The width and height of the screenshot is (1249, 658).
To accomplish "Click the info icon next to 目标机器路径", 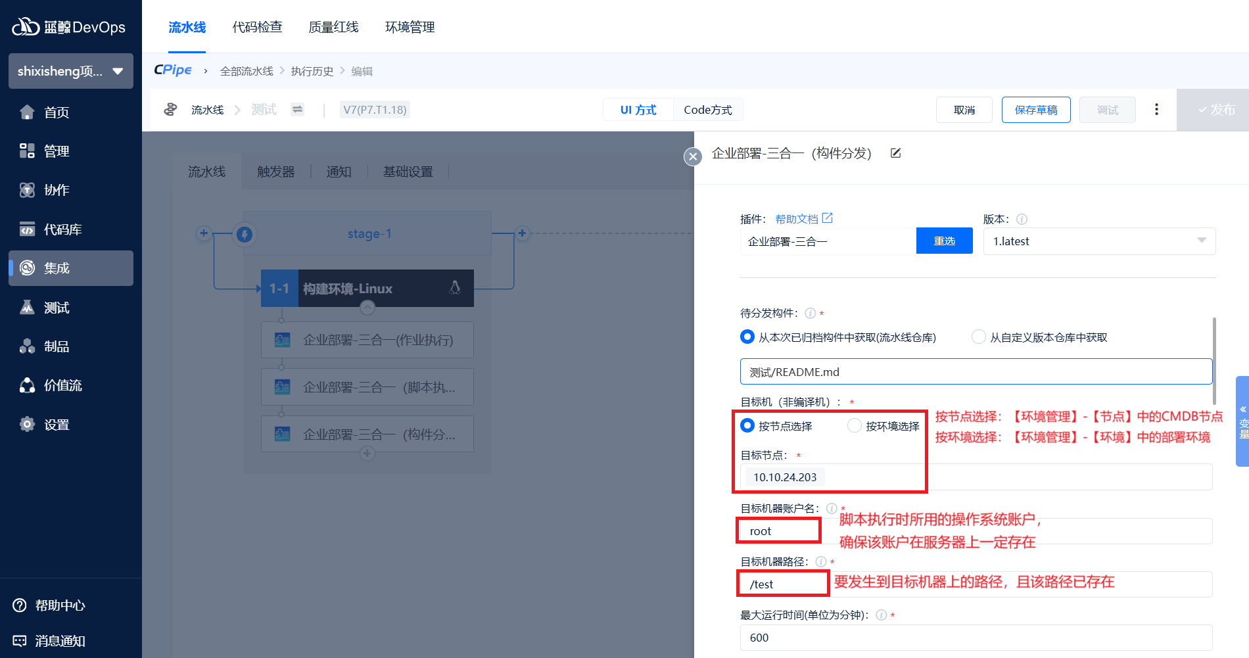I will [820, 562].
